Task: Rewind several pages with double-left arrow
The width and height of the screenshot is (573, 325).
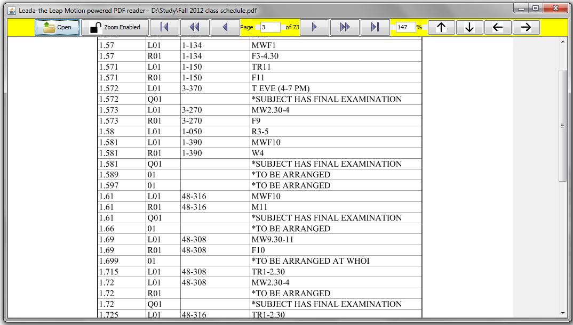Action: click(194, 27)
